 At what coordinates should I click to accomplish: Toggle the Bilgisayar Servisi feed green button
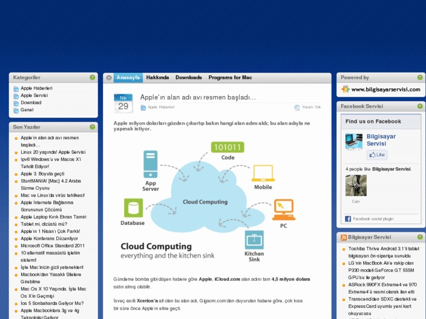point(420,237)
